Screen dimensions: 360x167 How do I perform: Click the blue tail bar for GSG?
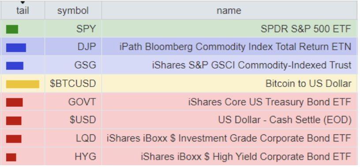[15, 65]
